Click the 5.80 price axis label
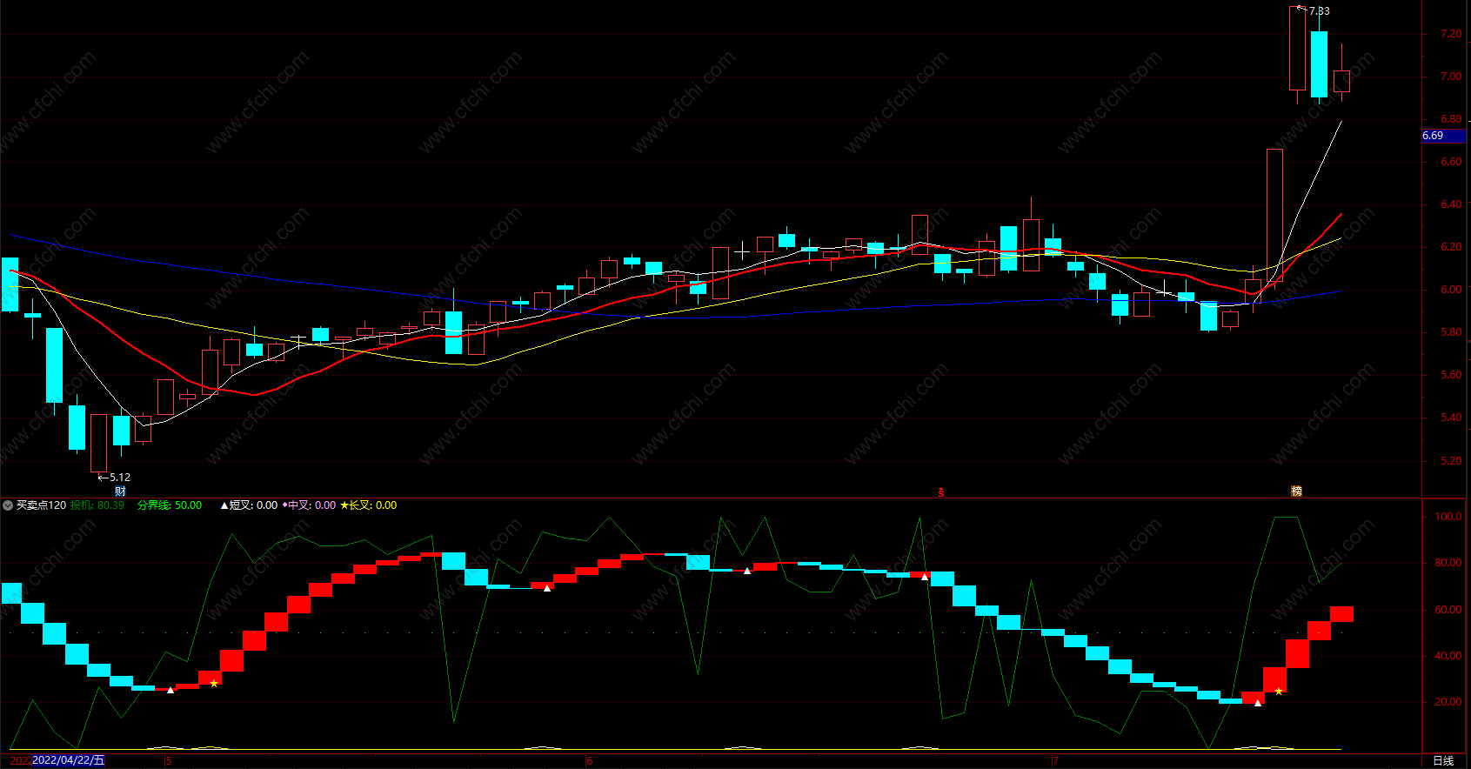This screenshot has width=1471, height=769. click(1451, 332)
